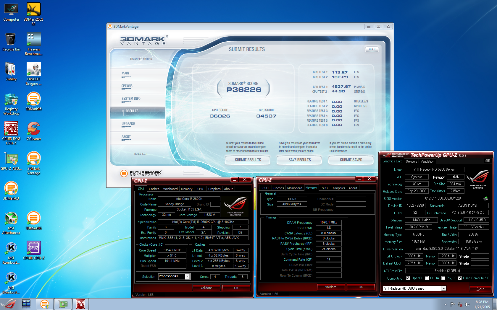Open the ROG CPU-Z taskbar button
This screenshot has width=497, height=310.
80,304
